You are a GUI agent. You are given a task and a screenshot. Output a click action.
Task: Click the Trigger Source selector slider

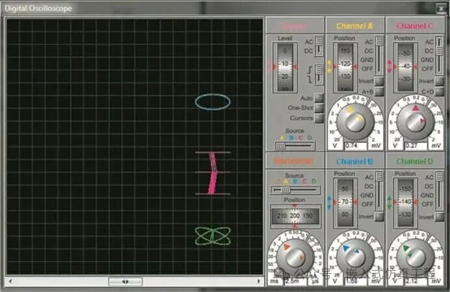[x=295, y=146]
